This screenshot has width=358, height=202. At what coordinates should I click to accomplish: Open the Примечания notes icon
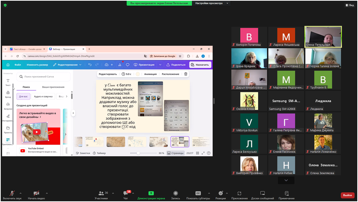[x=286, y=194]
